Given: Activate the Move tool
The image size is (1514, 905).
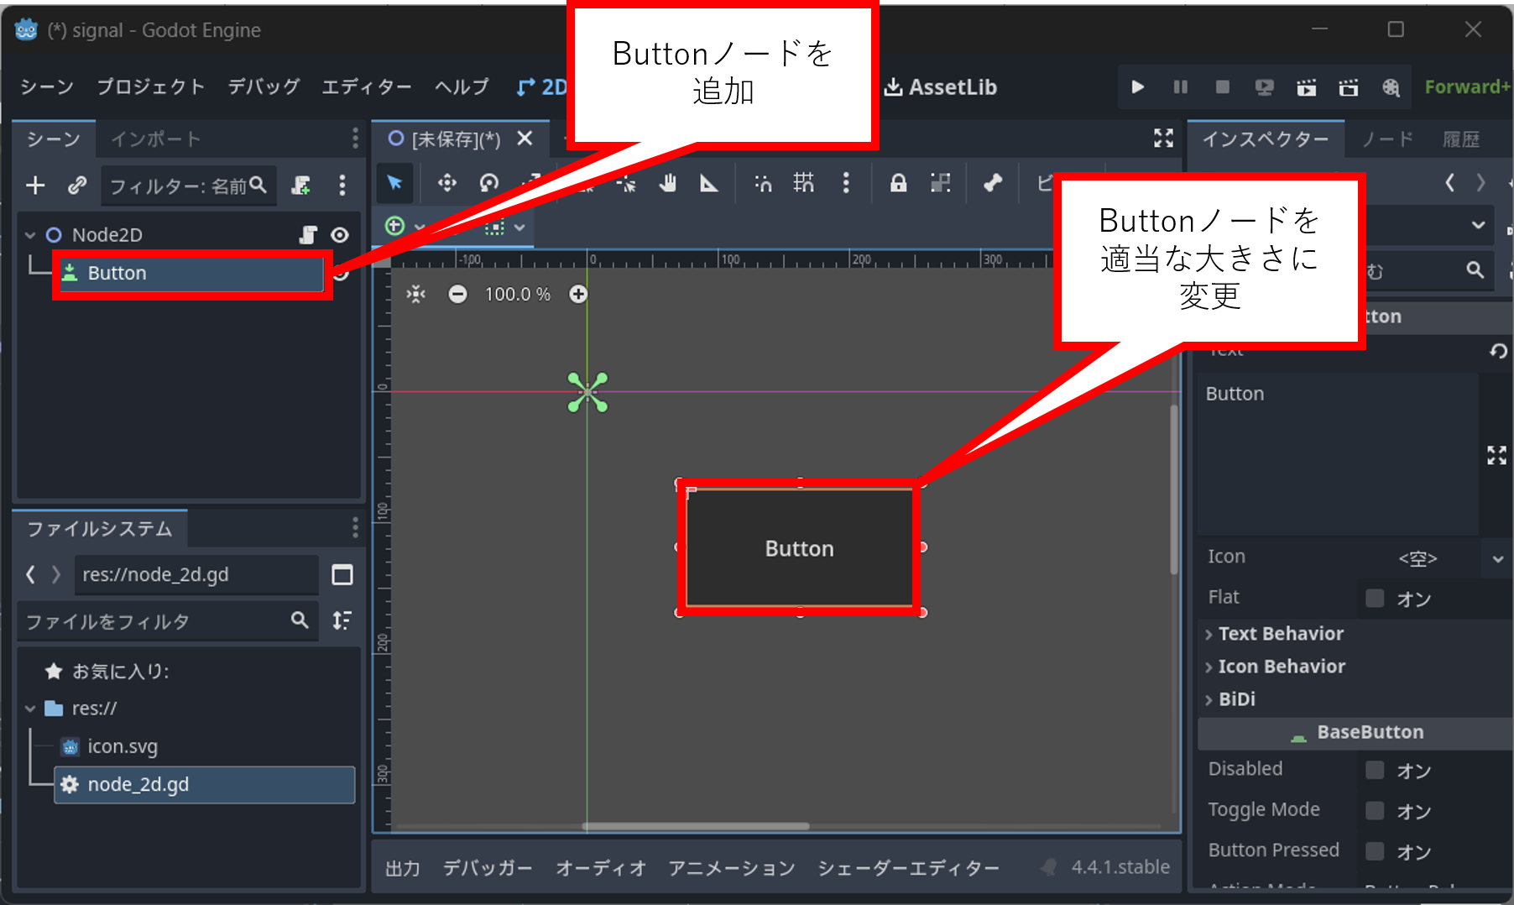Looking at the screenshot, I should coord(447,183).
